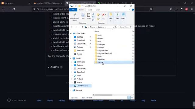The image size is (195, 109).
Task: Refresh the Local Disk folder view
Action: pos(116,27)
